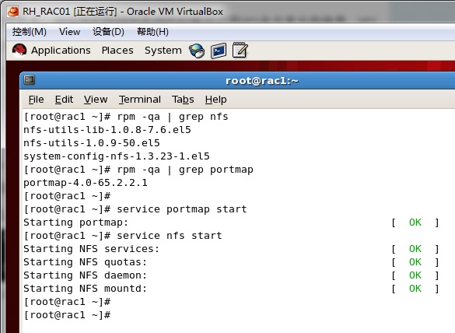Expand the Applications menu
This screenshot has width=455, height=333.
61,51
